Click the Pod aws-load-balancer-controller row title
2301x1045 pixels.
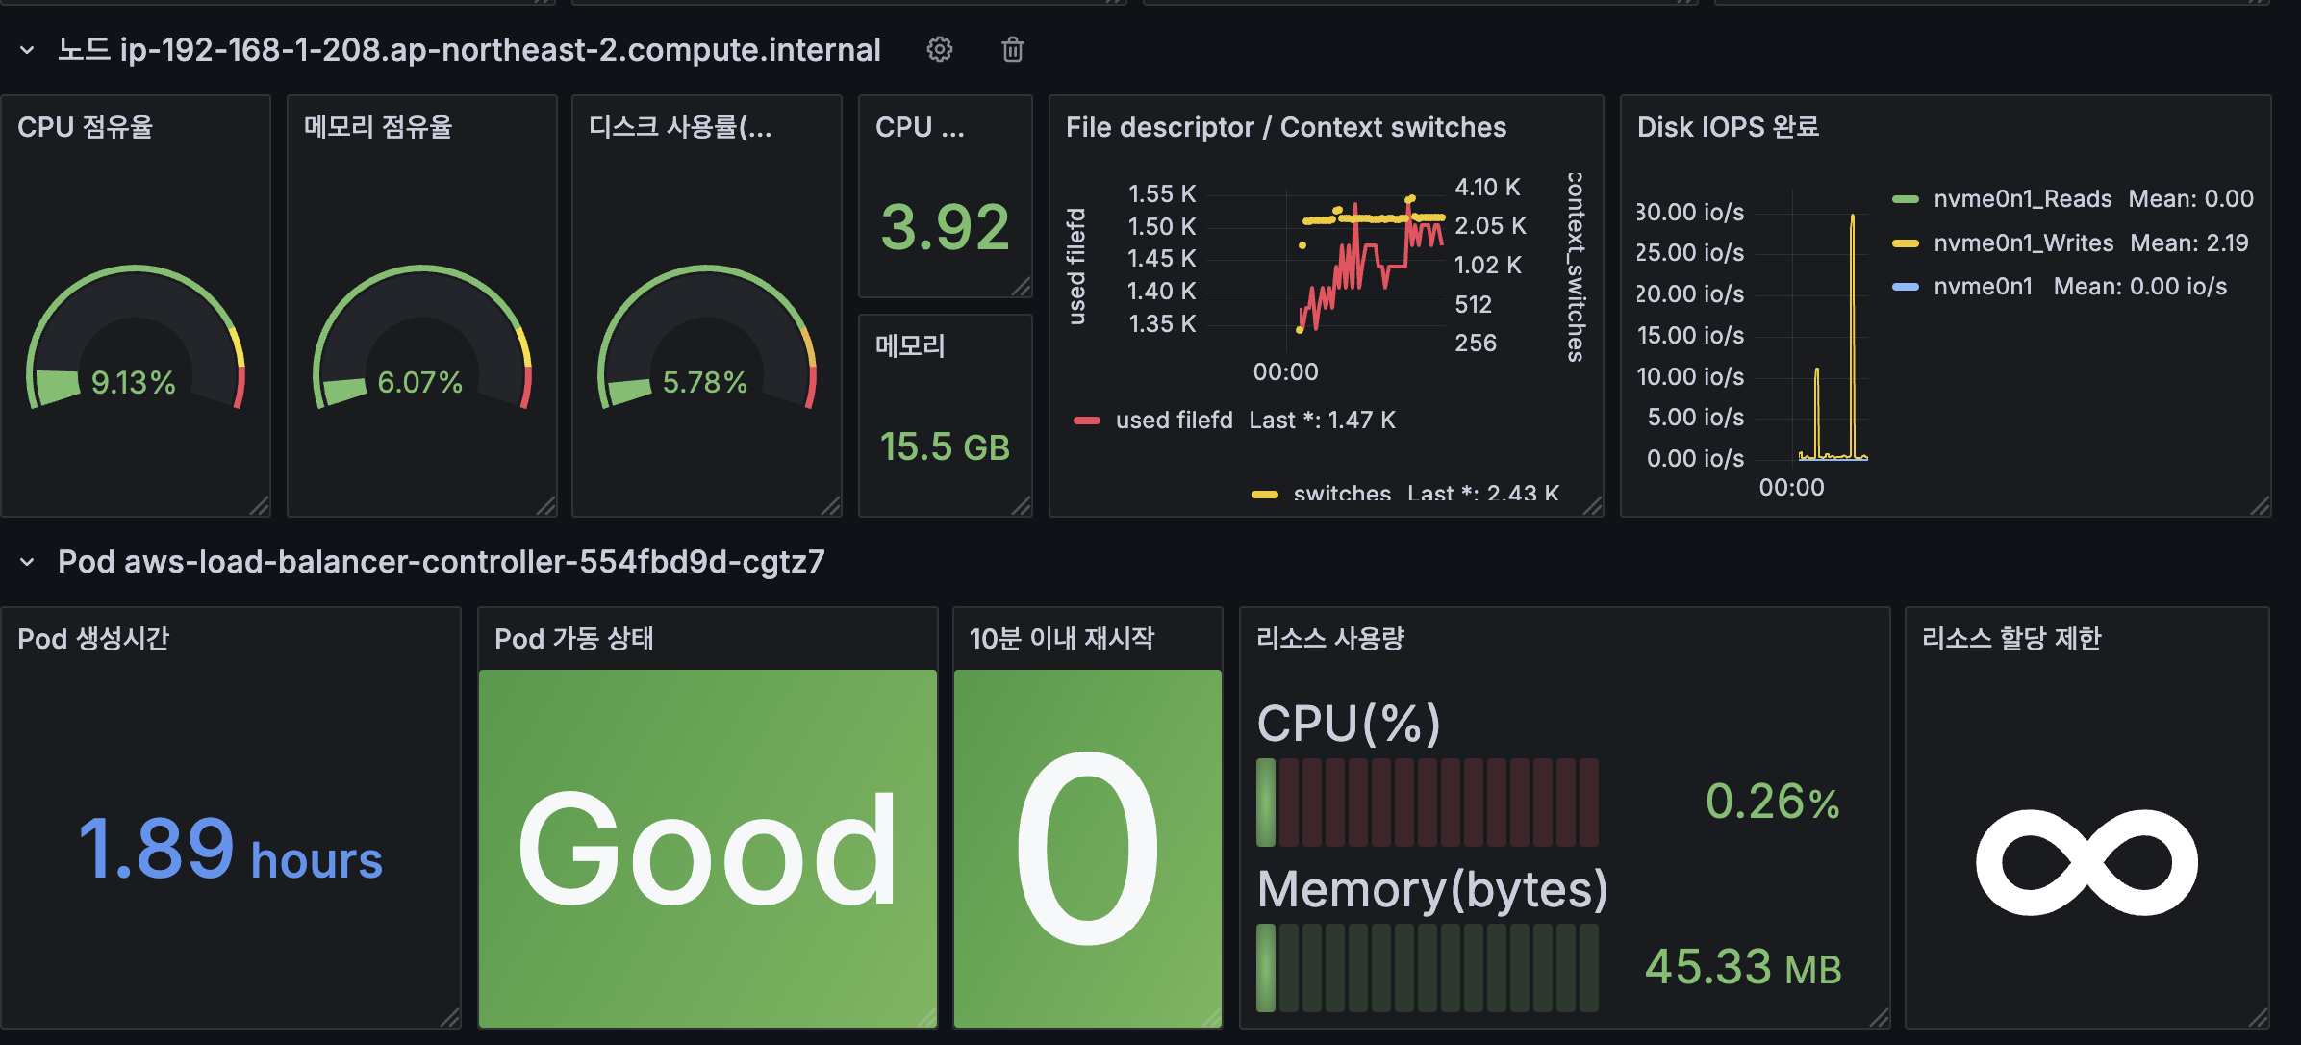pos(441,562)
